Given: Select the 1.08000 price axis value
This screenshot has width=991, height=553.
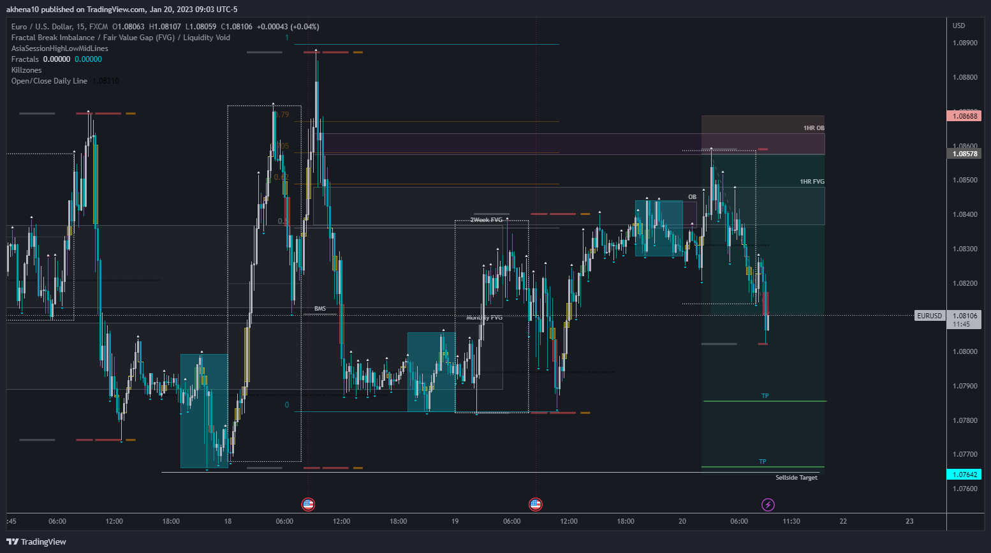Looking at the screenshot, I should pyautogui.click(x=965, y=351).
